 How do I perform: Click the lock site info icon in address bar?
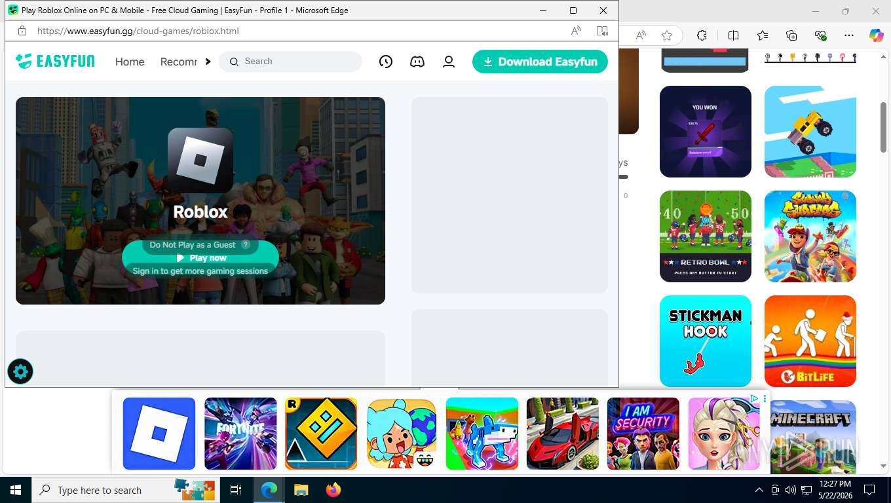(22, 31)
